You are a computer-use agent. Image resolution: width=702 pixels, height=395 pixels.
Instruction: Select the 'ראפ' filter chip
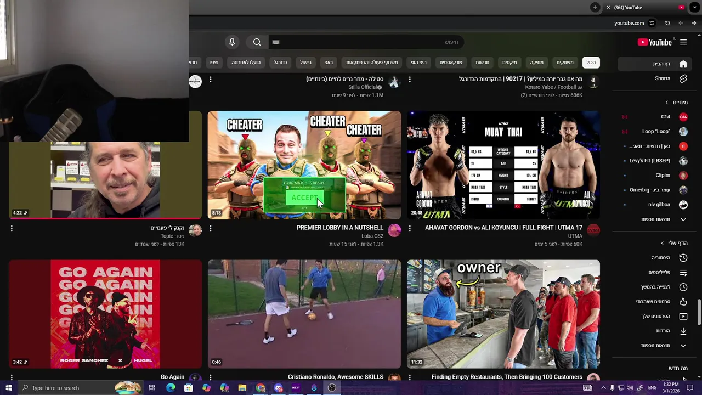point(328,63)
